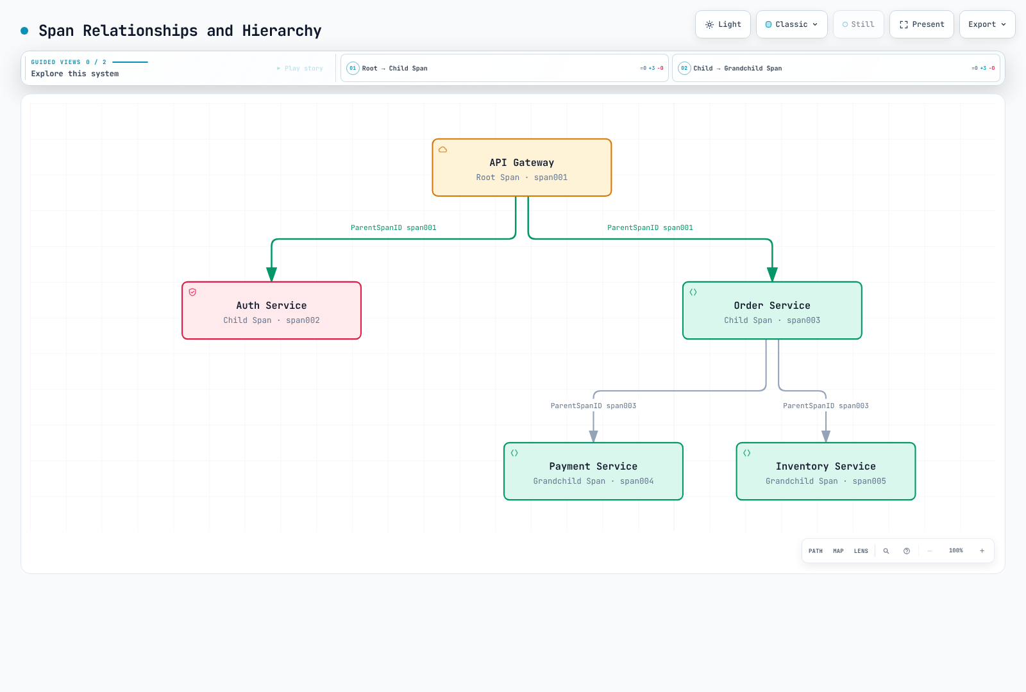Select the Payment Service node
1026x692 pixels.
point(594,472)
